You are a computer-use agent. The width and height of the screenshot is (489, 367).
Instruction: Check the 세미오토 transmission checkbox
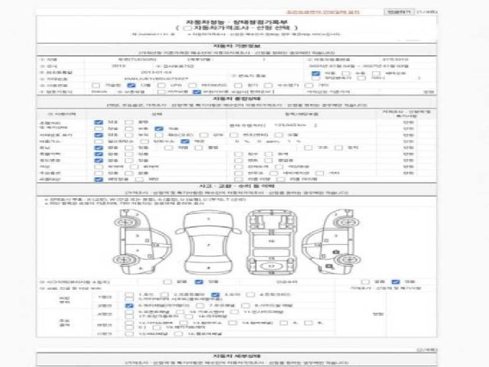point(376,73)
